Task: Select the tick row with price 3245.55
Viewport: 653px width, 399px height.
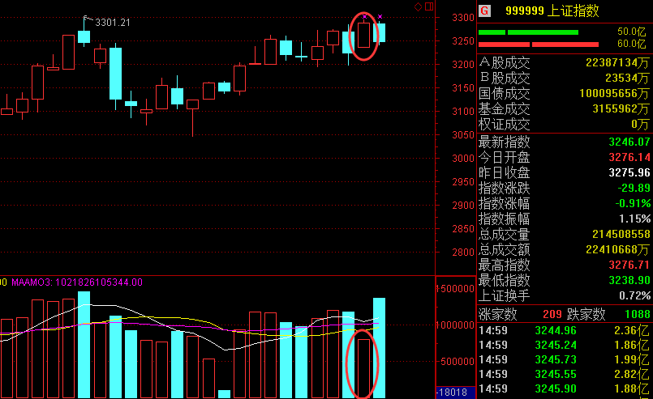Action: point(565,375)
